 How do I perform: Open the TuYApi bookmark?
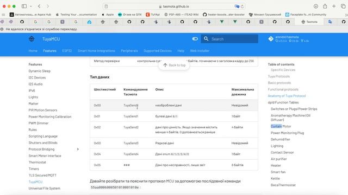tap(153, 15)
